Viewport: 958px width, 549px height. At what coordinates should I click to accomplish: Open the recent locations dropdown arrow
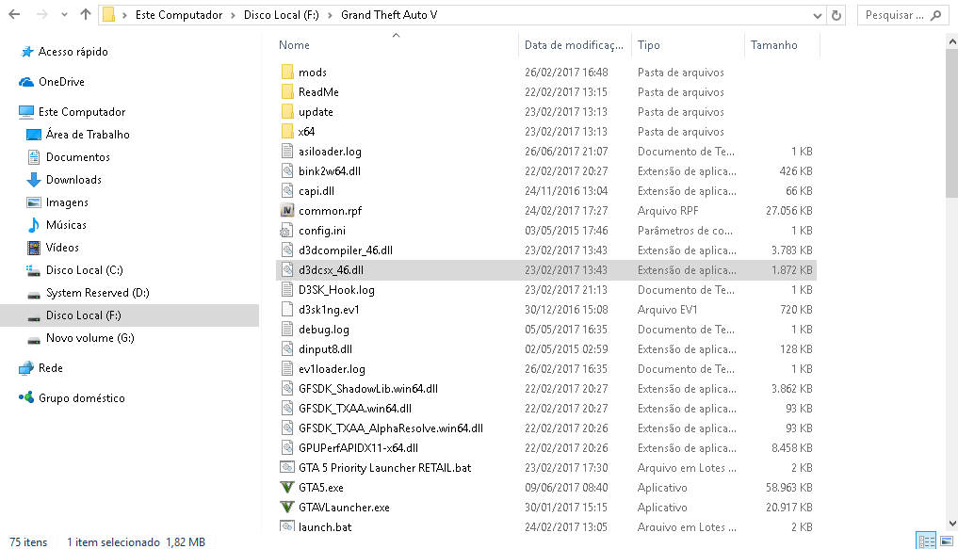point(64,15)
